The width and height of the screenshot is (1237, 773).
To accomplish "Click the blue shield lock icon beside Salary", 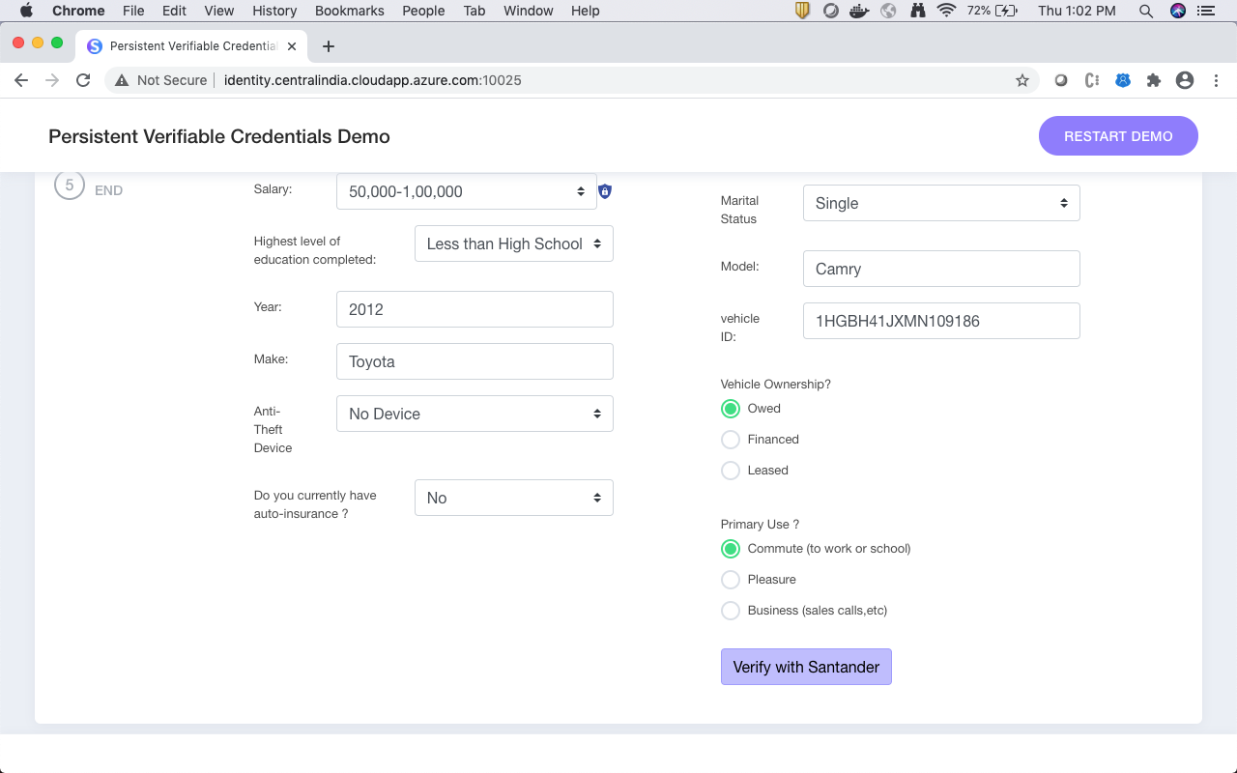I will 605,191.
